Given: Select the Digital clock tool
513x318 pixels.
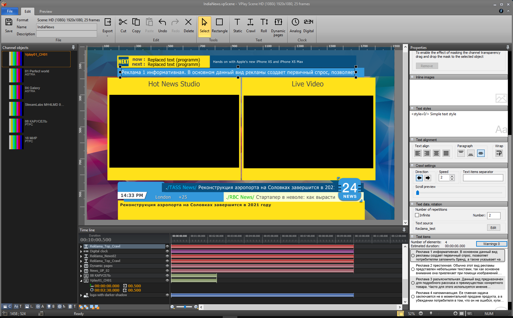Looking at the screenshot, I should click(x=309, y=26).
